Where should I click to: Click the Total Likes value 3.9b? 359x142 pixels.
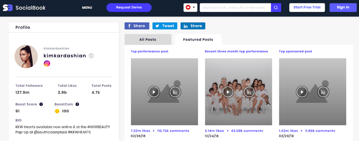tap(62, 93)
